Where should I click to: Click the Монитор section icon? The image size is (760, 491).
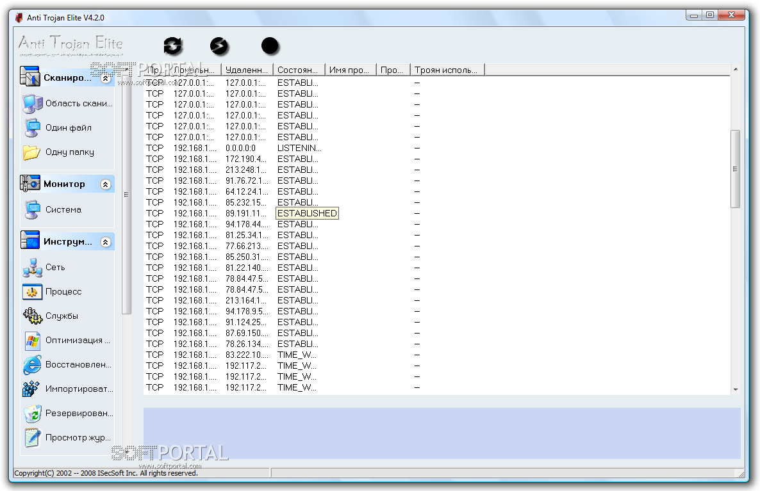[29, 184]
